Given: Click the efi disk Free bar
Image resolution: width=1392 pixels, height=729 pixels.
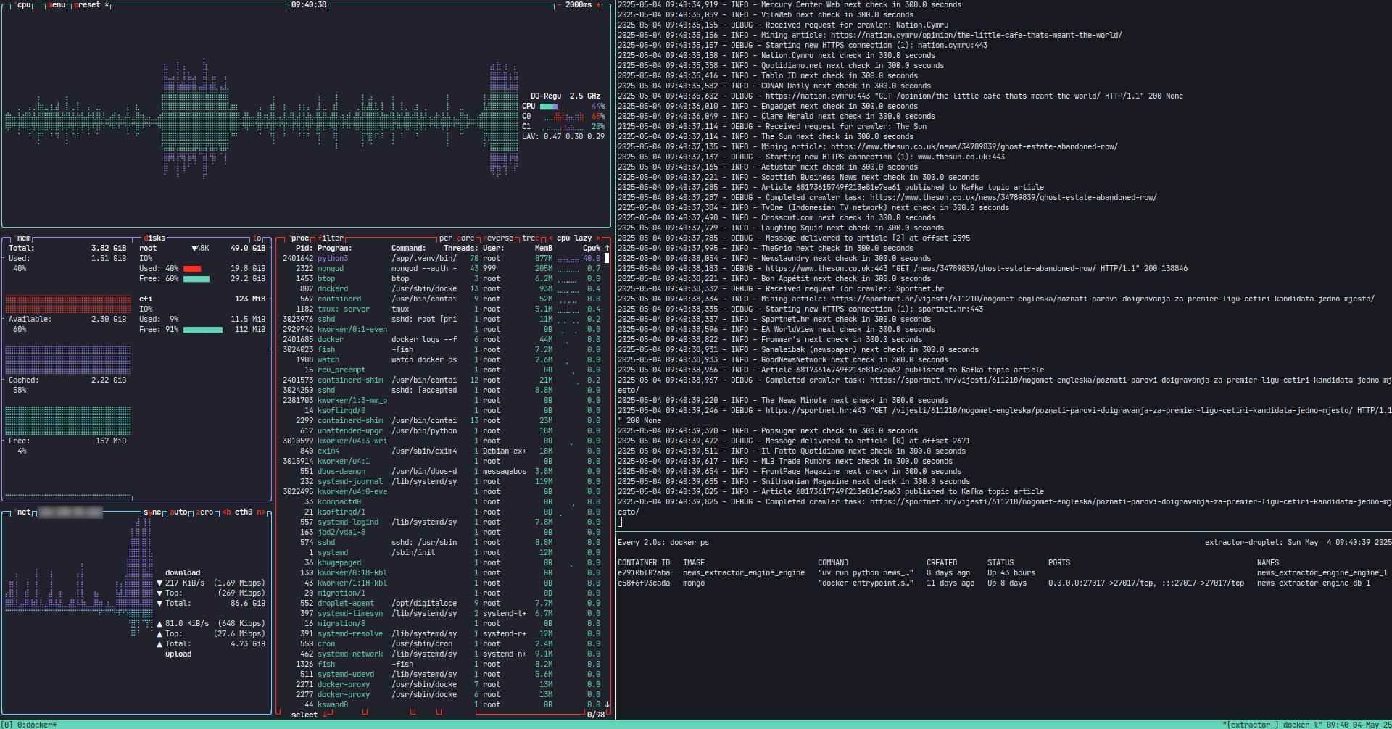Looking at the screenshot, I should pos(203,330).
